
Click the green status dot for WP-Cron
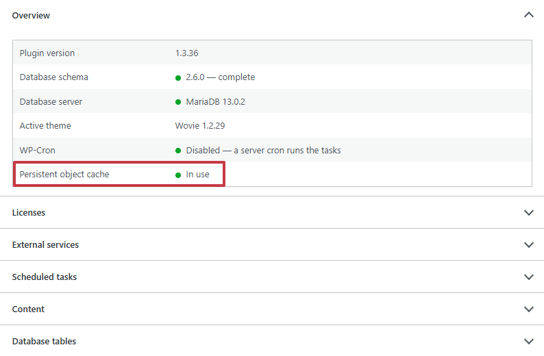pyautogui.click(x=178, y=151)
